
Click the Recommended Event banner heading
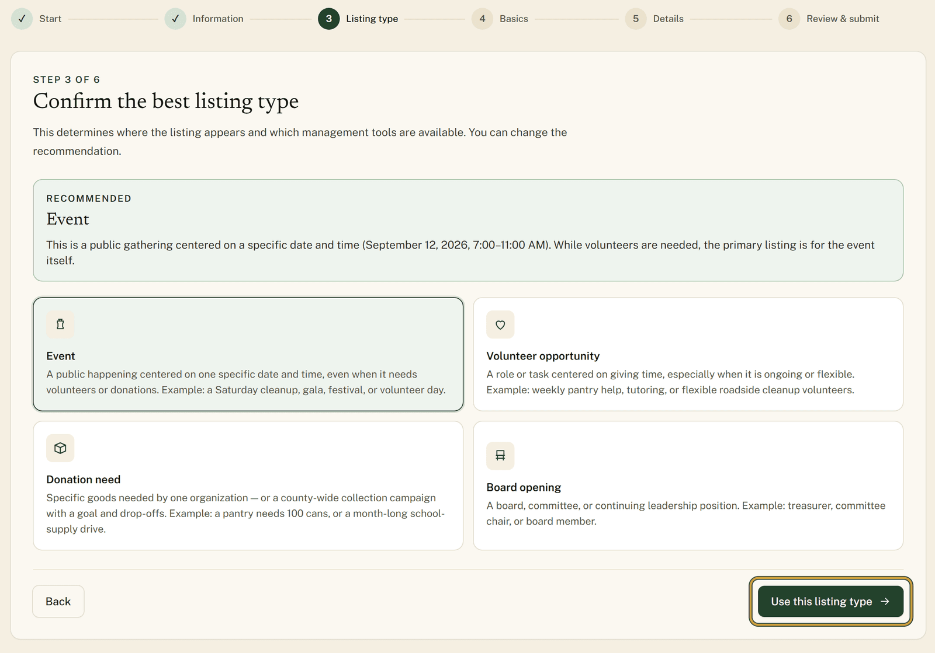tap(68, 219)
